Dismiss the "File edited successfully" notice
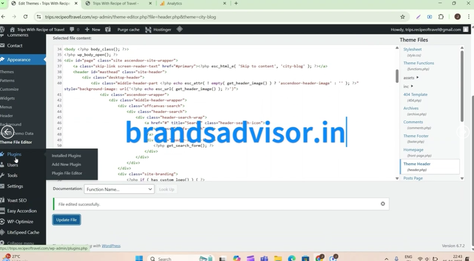The image size is (474, 261). click(382, 204)
